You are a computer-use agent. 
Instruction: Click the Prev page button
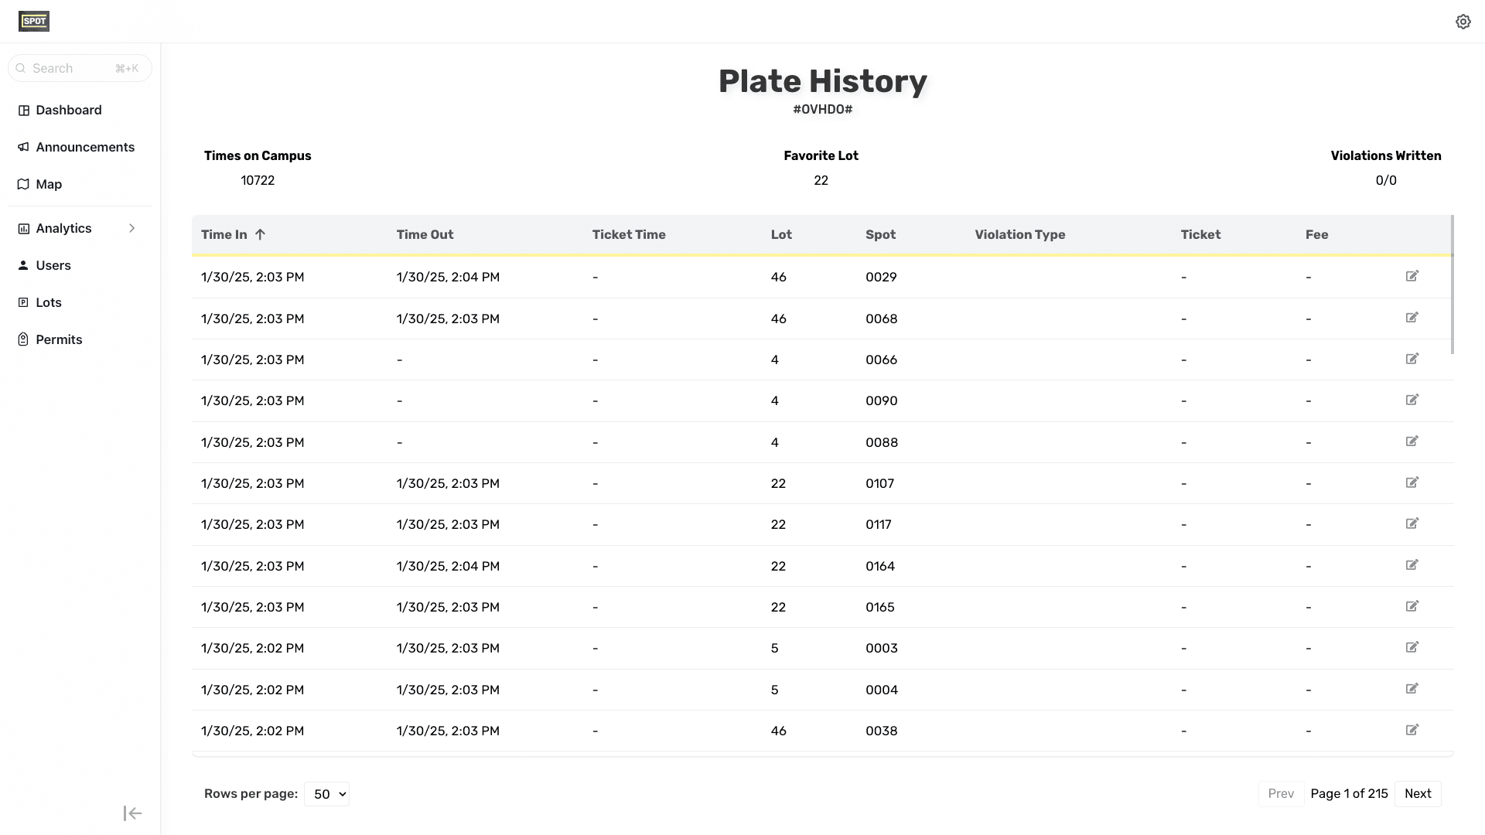click(1280, 794)
